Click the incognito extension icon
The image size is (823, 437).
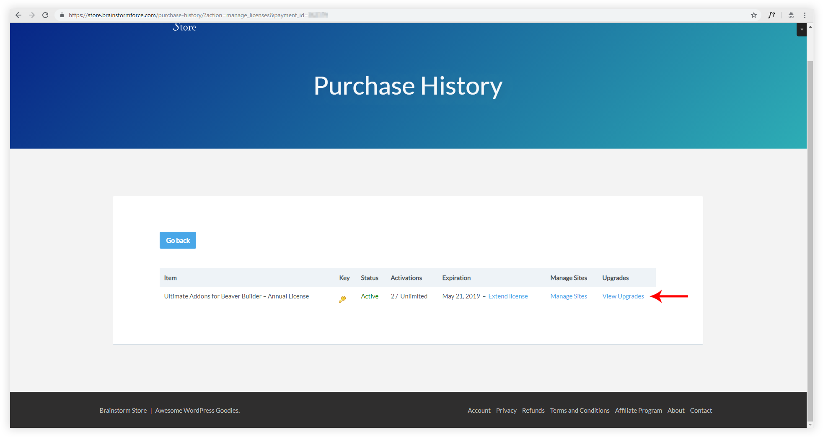[791, 15]
